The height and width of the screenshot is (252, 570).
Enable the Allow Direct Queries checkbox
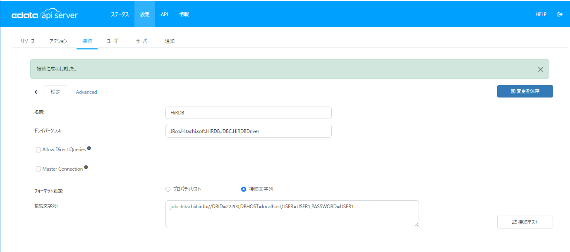(38, 150)
